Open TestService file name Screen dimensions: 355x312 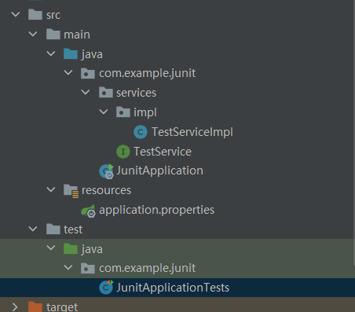pos(163,152)
